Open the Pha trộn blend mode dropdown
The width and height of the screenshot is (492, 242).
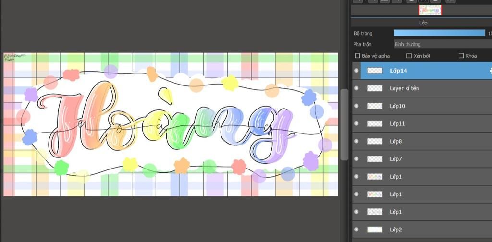443,44
